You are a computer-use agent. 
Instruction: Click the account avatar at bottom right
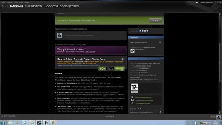click(x=218, y=117)
